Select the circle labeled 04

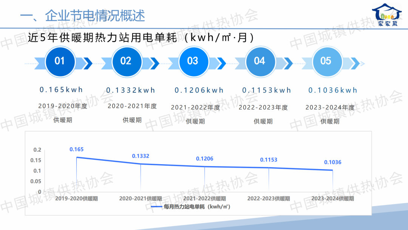tap(260, 61)
